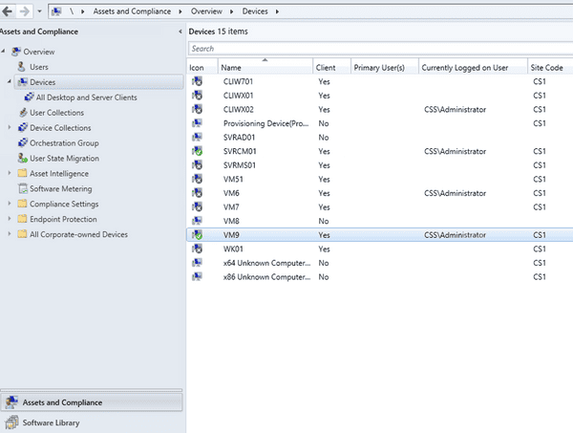Click the forward navigation arrow
Image resolution: width=573 pixels, height=433 pixels.
pos(25,11)
